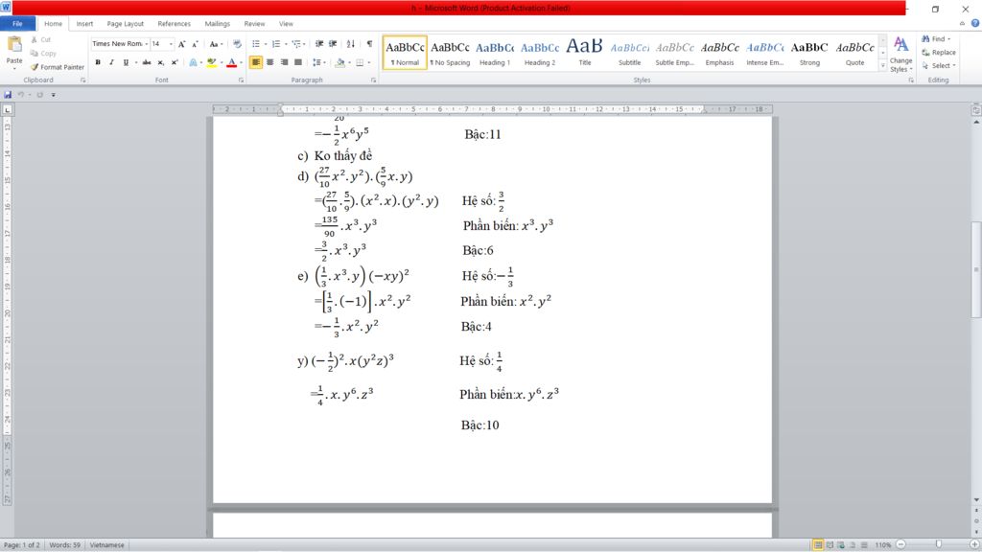This screenshot has width=982, height=552.
Task: Apply bold formatting
Action: 98,62
